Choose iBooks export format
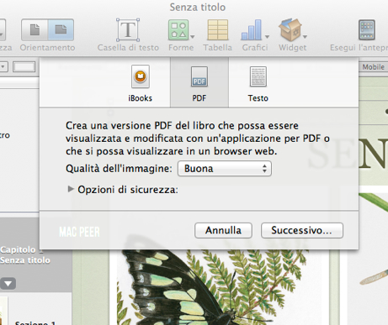This screenshot has width=388, height=325. [x=141, y=83]
